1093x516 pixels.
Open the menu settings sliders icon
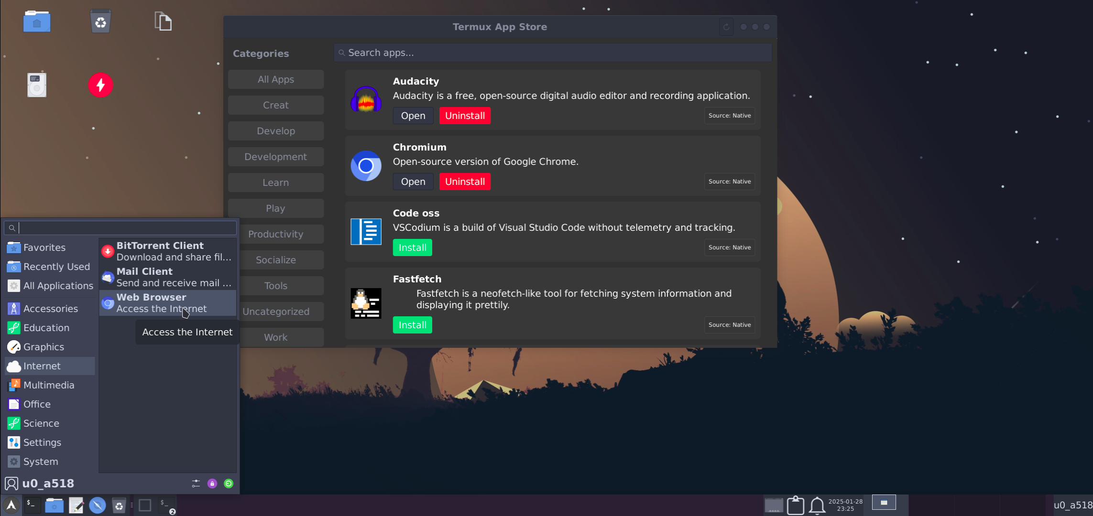click(196, 484)
